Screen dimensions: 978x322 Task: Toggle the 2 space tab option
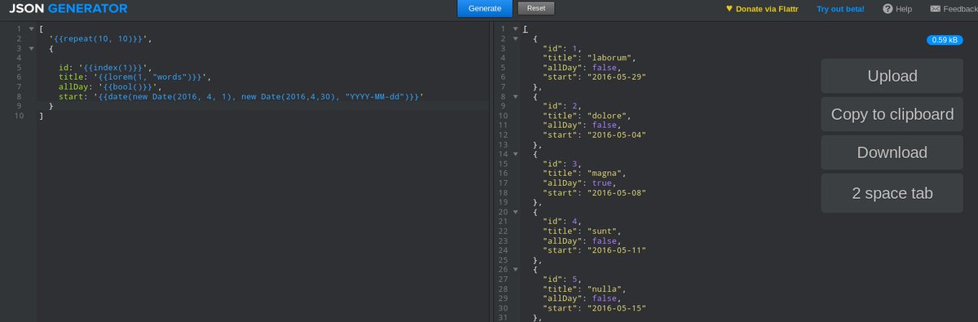point(892,193)
